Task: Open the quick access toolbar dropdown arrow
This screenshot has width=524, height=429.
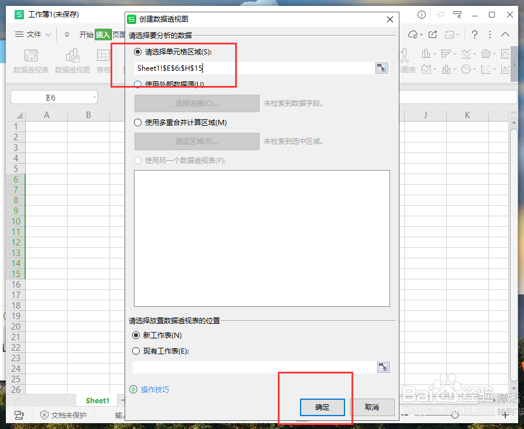Action: point(67,34)
